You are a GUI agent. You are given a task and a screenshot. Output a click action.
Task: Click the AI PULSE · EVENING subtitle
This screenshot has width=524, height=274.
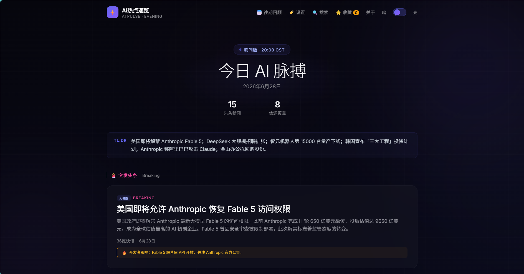[142, 16]
